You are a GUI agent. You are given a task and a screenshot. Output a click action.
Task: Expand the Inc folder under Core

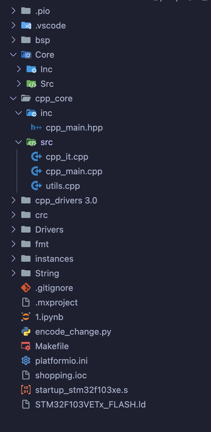coord(19,69)
